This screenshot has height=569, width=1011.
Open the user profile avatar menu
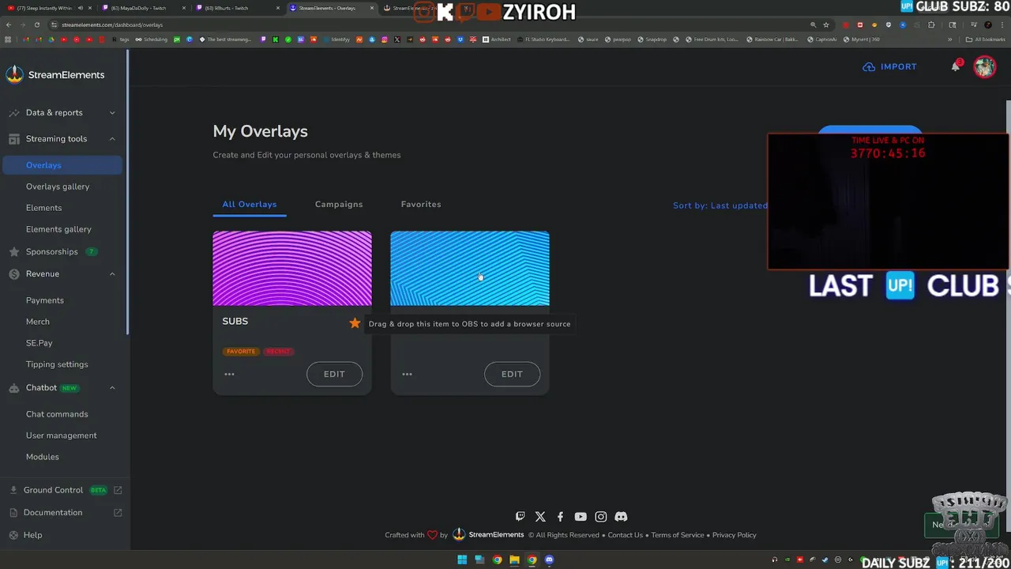coord(984,66)
